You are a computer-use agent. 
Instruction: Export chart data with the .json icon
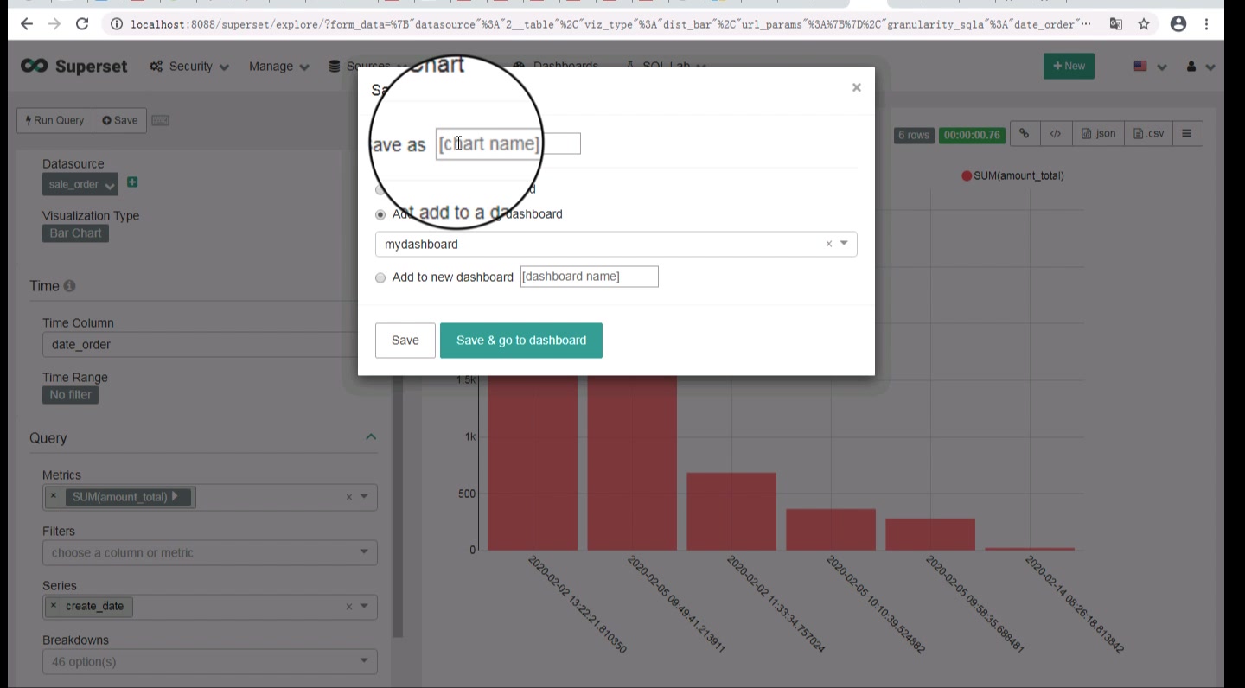point(1097,133)
